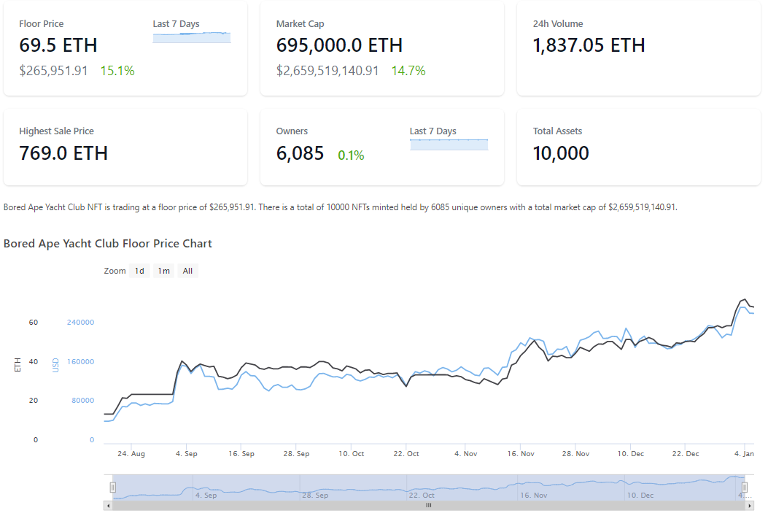Click the Bored Ape Yacht Club Floor Price Chart heading
Image resolution: width=768 pixels, height=516 pixels.
tap(108, 244)
